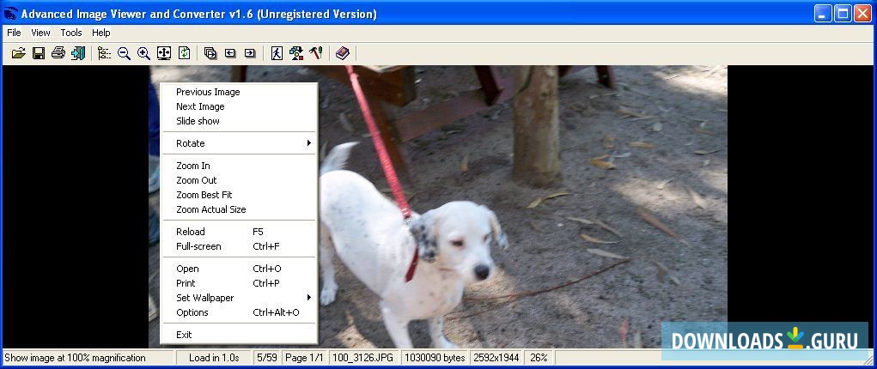Click '1030090 bytes' in status bar
Image resolution: width=877 pixels, height=369 pixels.
pos(435,357)
